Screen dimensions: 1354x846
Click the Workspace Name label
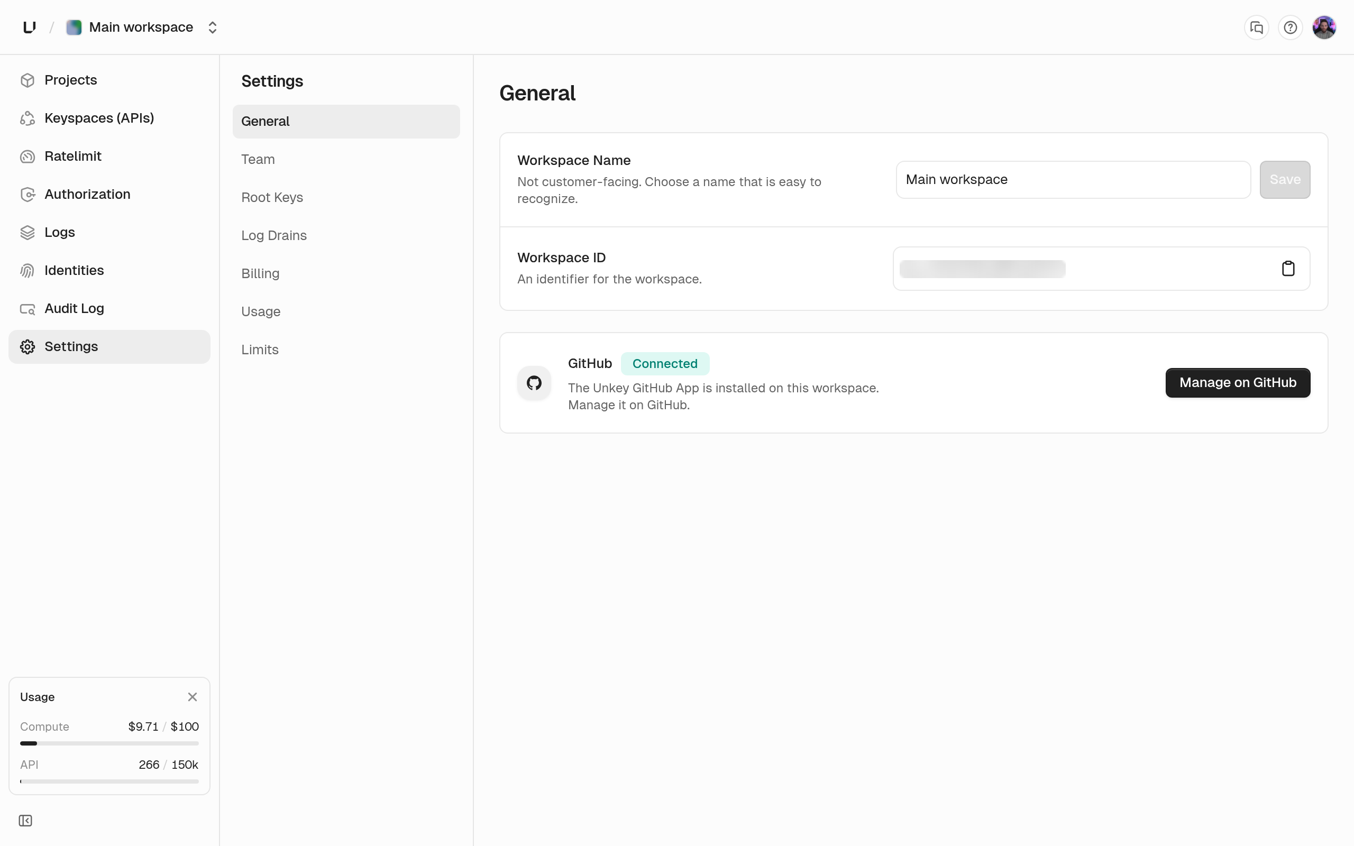pos(573,161)
